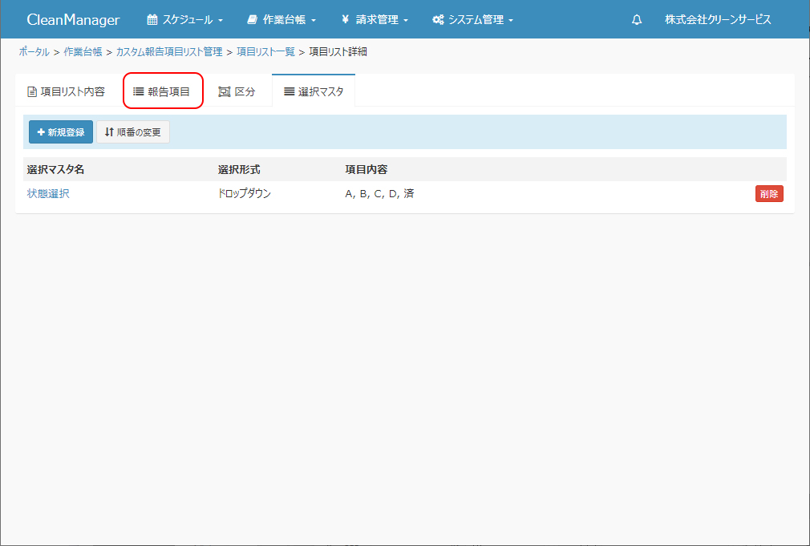Click the 選択マスタ名 column header
Screen dimensions: 810x546
(55, 169)
